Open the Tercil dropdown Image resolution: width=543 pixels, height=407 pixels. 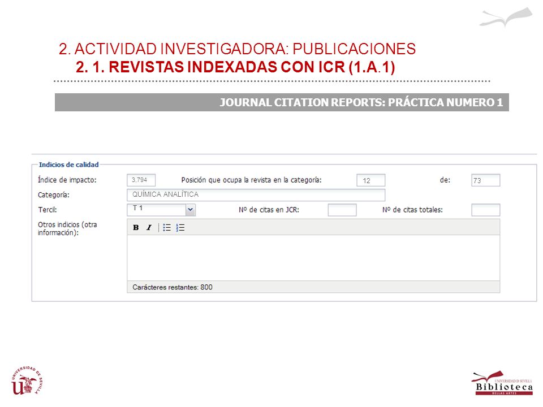[190, 210]
